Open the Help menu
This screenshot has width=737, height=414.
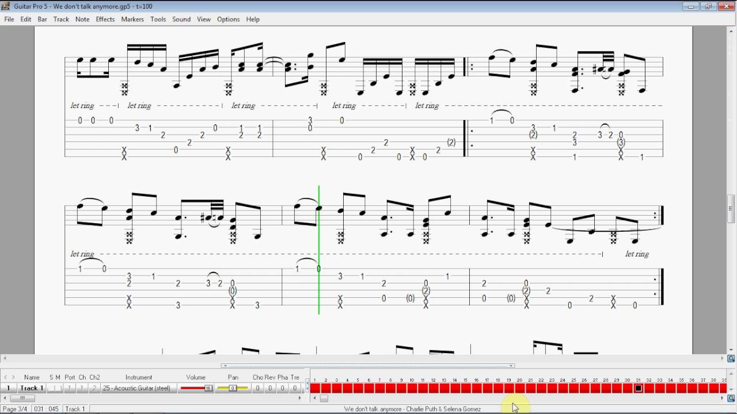[x=253, y=19]
